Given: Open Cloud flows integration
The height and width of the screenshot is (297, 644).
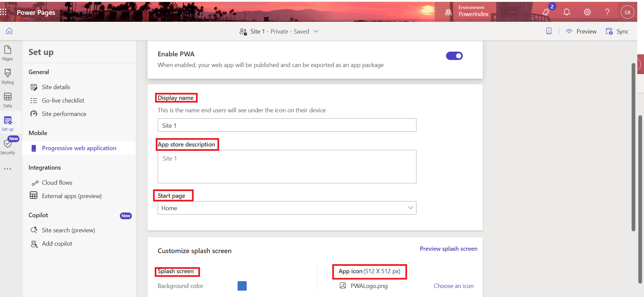Looking at the screenshot, I should (57, 183).
